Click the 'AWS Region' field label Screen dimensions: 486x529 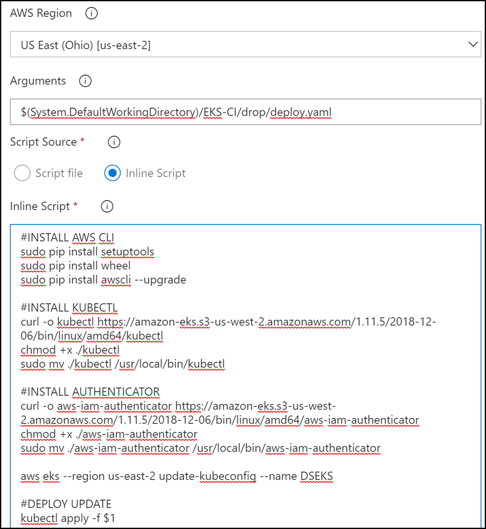coord(41,13)
